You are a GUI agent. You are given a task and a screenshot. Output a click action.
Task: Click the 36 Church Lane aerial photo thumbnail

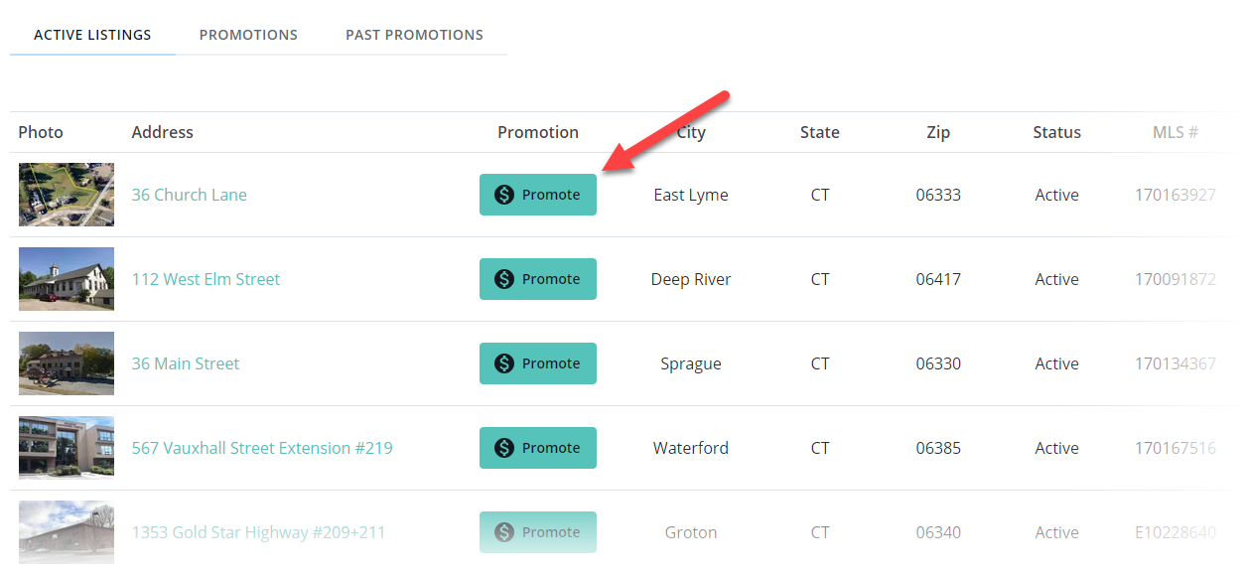pyautogui.click(x=67, y=195)
